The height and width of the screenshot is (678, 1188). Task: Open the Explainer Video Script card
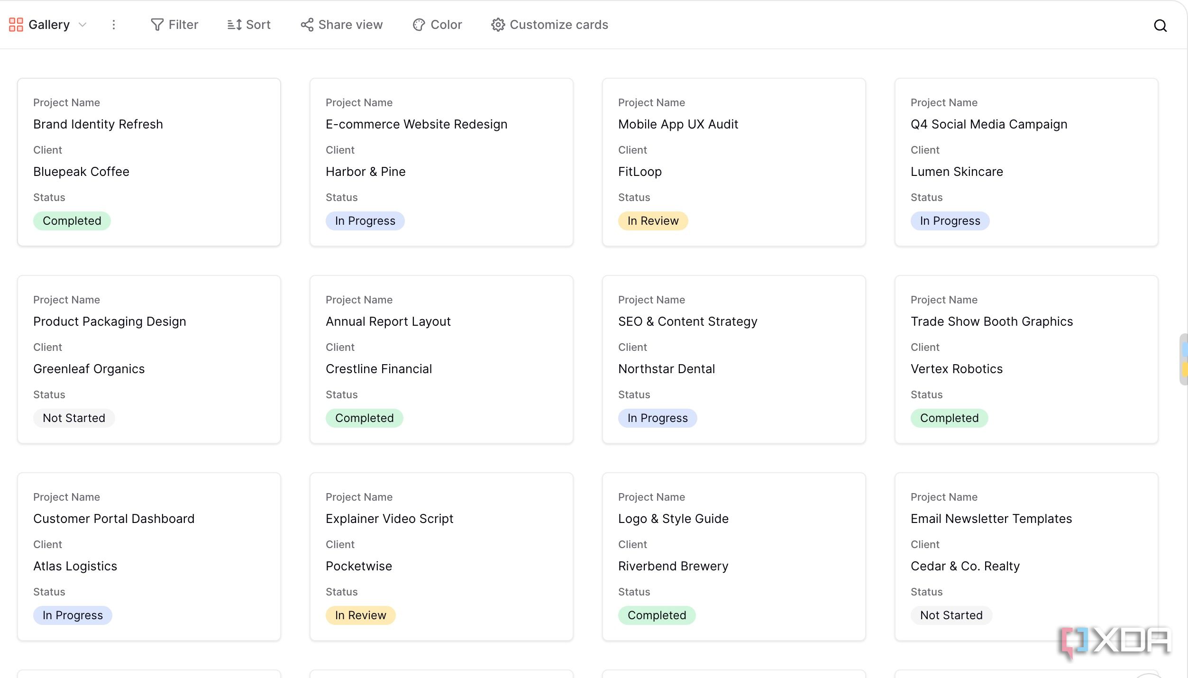(442, 557)
